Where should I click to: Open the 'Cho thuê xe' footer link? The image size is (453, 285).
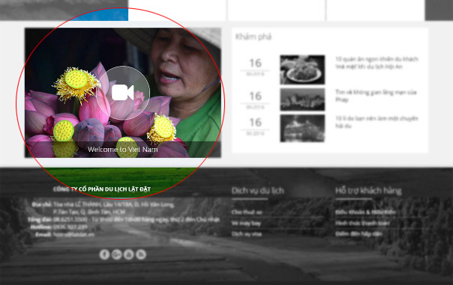point(247,212)
